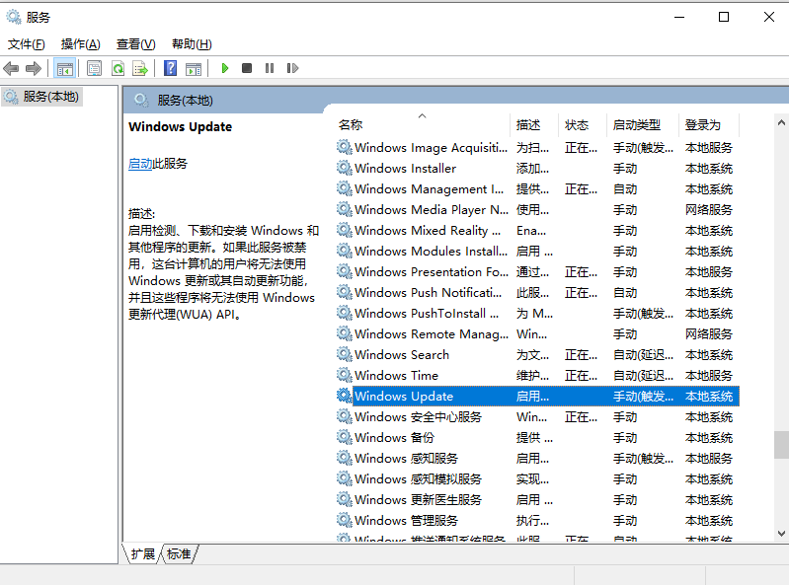Select Windows Time service name
The height and width of the screenshot is (585, 789).
click(x=396, y=375)
